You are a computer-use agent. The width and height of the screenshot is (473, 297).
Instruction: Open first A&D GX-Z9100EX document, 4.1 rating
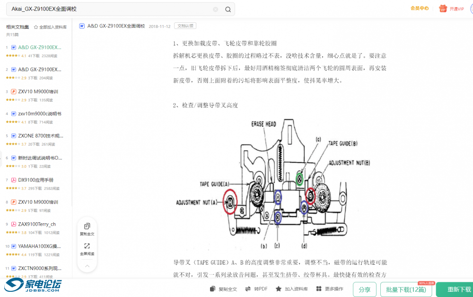click(x=40, y=47)
